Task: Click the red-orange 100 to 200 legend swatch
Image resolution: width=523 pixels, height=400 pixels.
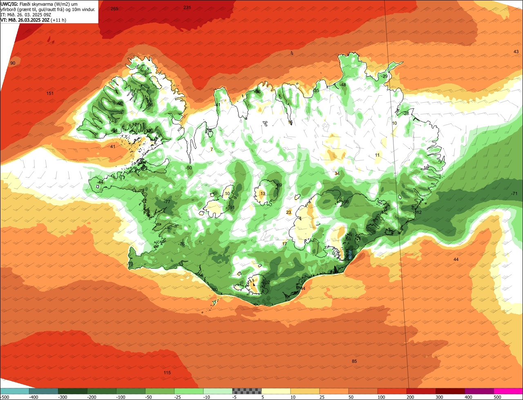Action: [x=392, y=391]
